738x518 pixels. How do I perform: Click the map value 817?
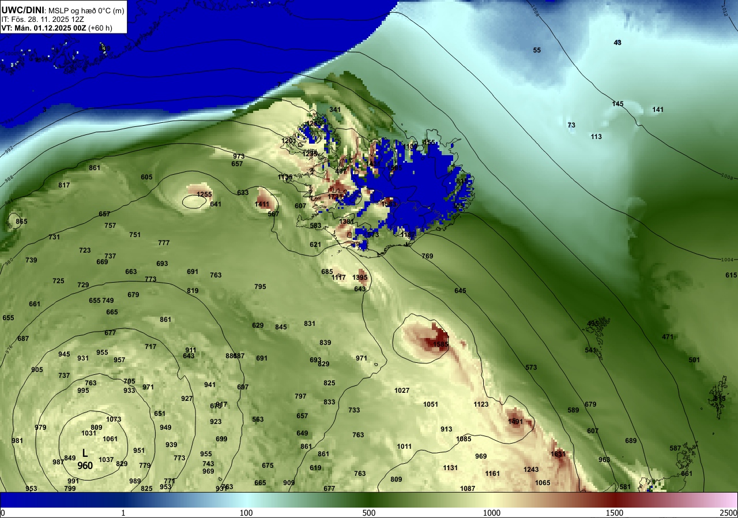tap(64, 185)
